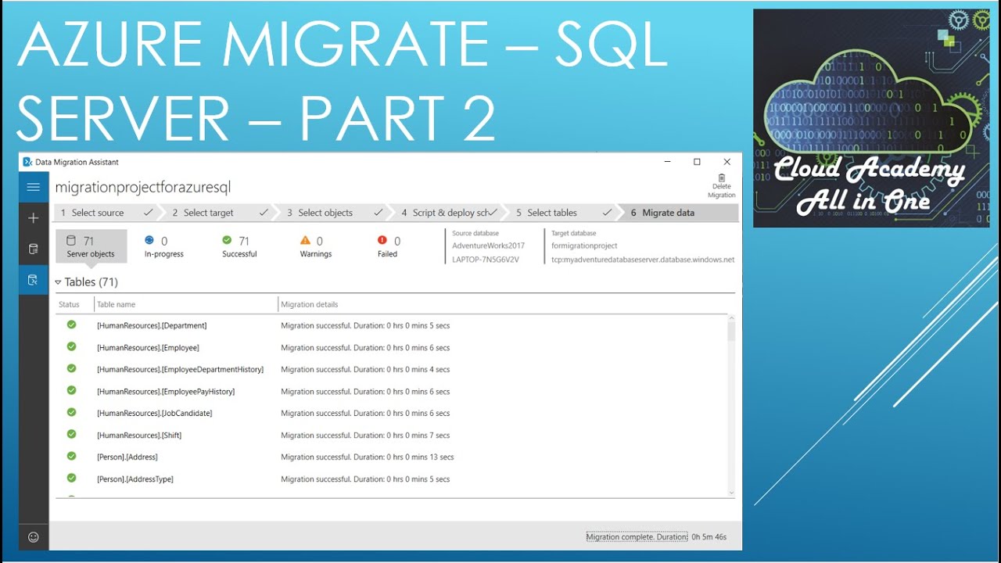This screenshot has height=563, width=1001.
Task: Select [HumanResources].[Shift] table name
Action: click(x=139, y=435)
